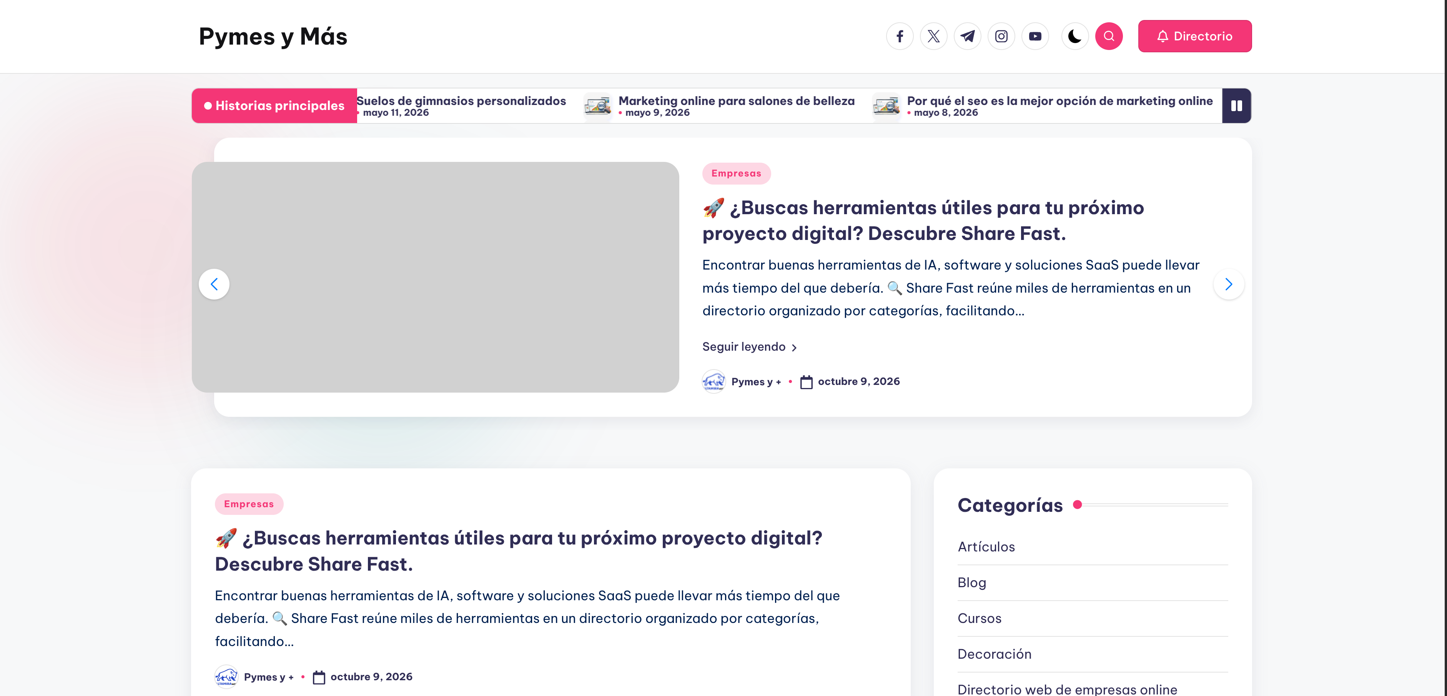Go to next slide with right arrow
Image resolution: width=1447 pixels, height=696 pixels.
pos(1229,284)
